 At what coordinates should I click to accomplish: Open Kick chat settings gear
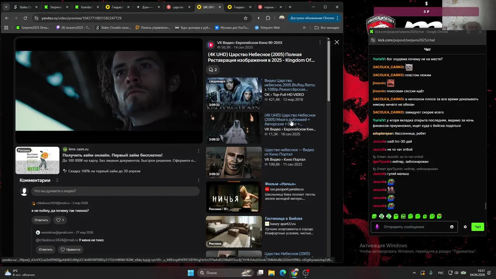(x=465, y=227)
